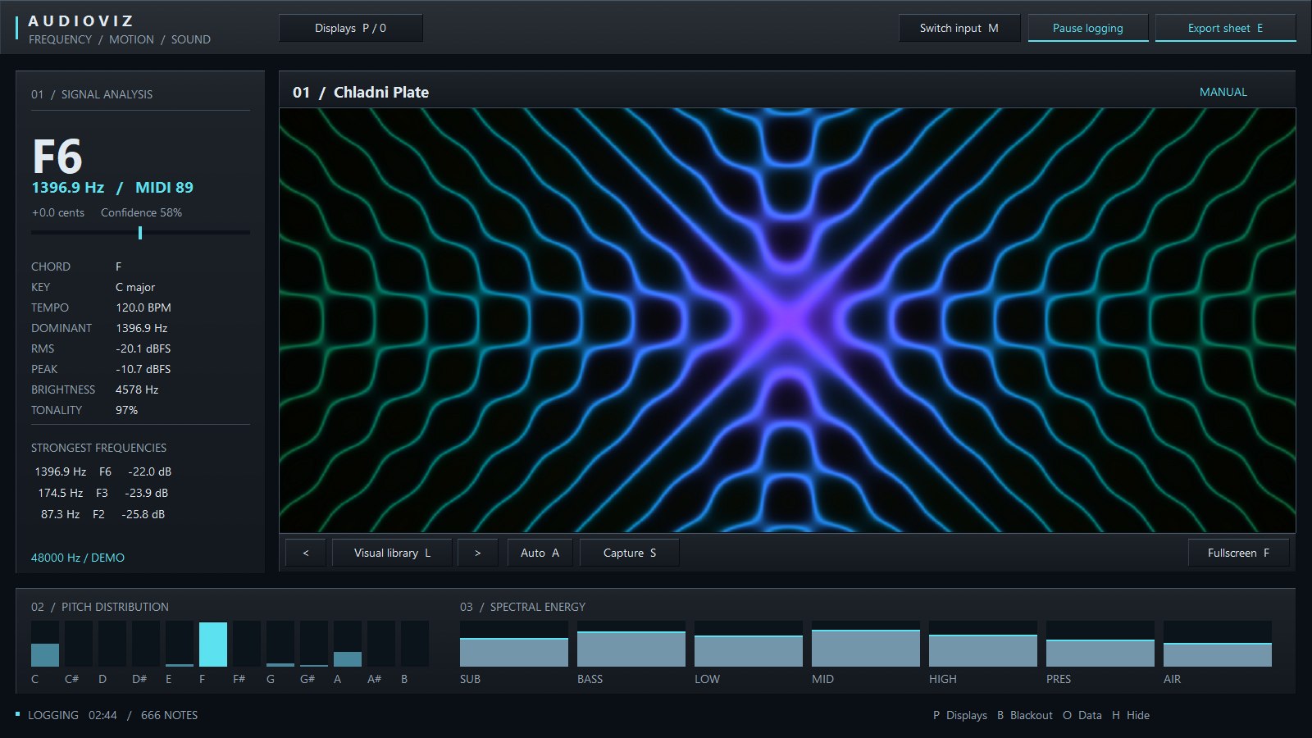This screenshot has height=738, width=1312.
Task: Click the large F6 note display
Action: click(57, 156)
